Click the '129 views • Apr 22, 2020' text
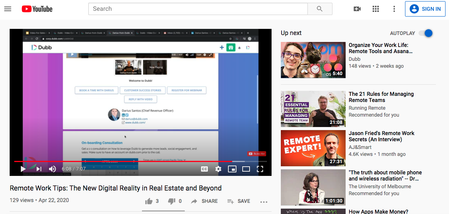This screenshot has height=214, width=449. point(39,200)
